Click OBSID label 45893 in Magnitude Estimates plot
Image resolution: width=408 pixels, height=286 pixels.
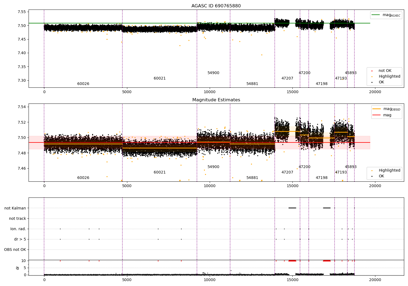coord(351,167)
